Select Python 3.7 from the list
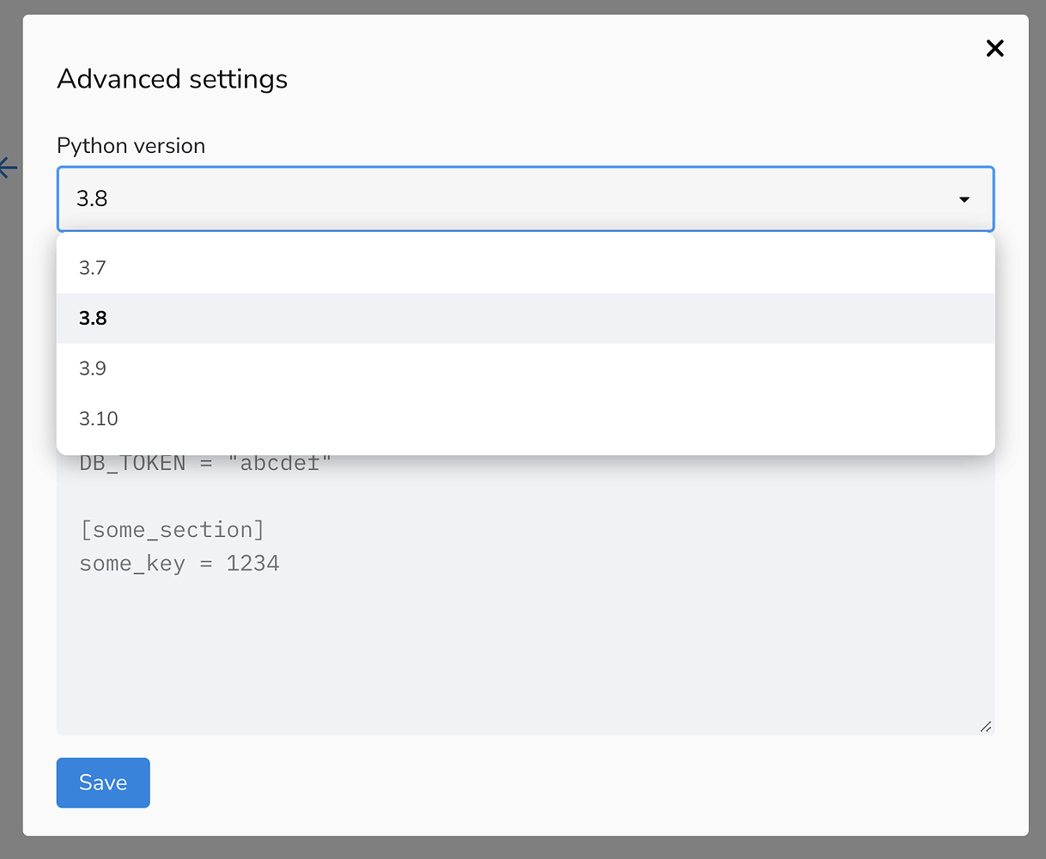 tap(93, 268)
